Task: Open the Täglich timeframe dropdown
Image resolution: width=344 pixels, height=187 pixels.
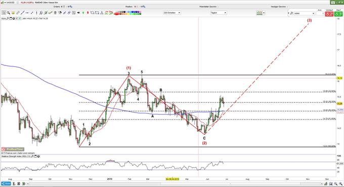Action: pyautogui.click(x=219, y=13)
